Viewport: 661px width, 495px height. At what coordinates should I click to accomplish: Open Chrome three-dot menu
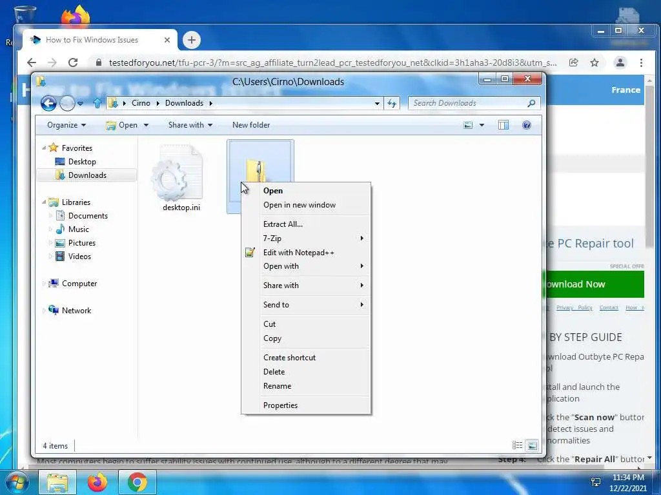(x=641, y=63)
